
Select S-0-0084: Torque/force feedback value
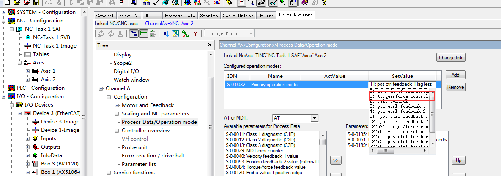tap(266, 167)
